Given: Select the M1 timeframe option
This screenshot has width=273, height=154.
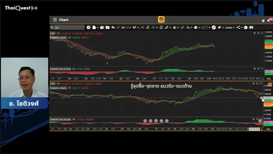Looking at the screenshot, I should [123, 28].
